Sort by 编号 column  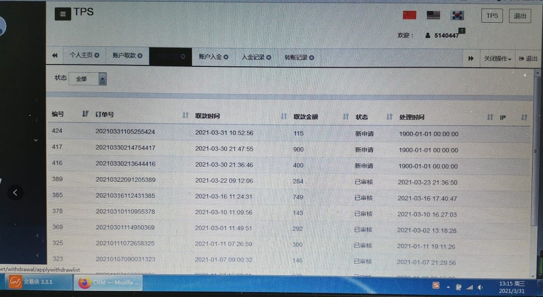coord(85,114)
